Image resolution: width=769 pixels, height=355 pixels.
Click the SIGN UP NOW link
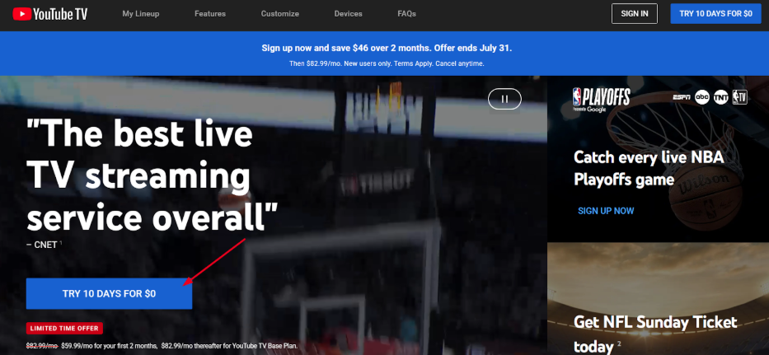[606, 211]
